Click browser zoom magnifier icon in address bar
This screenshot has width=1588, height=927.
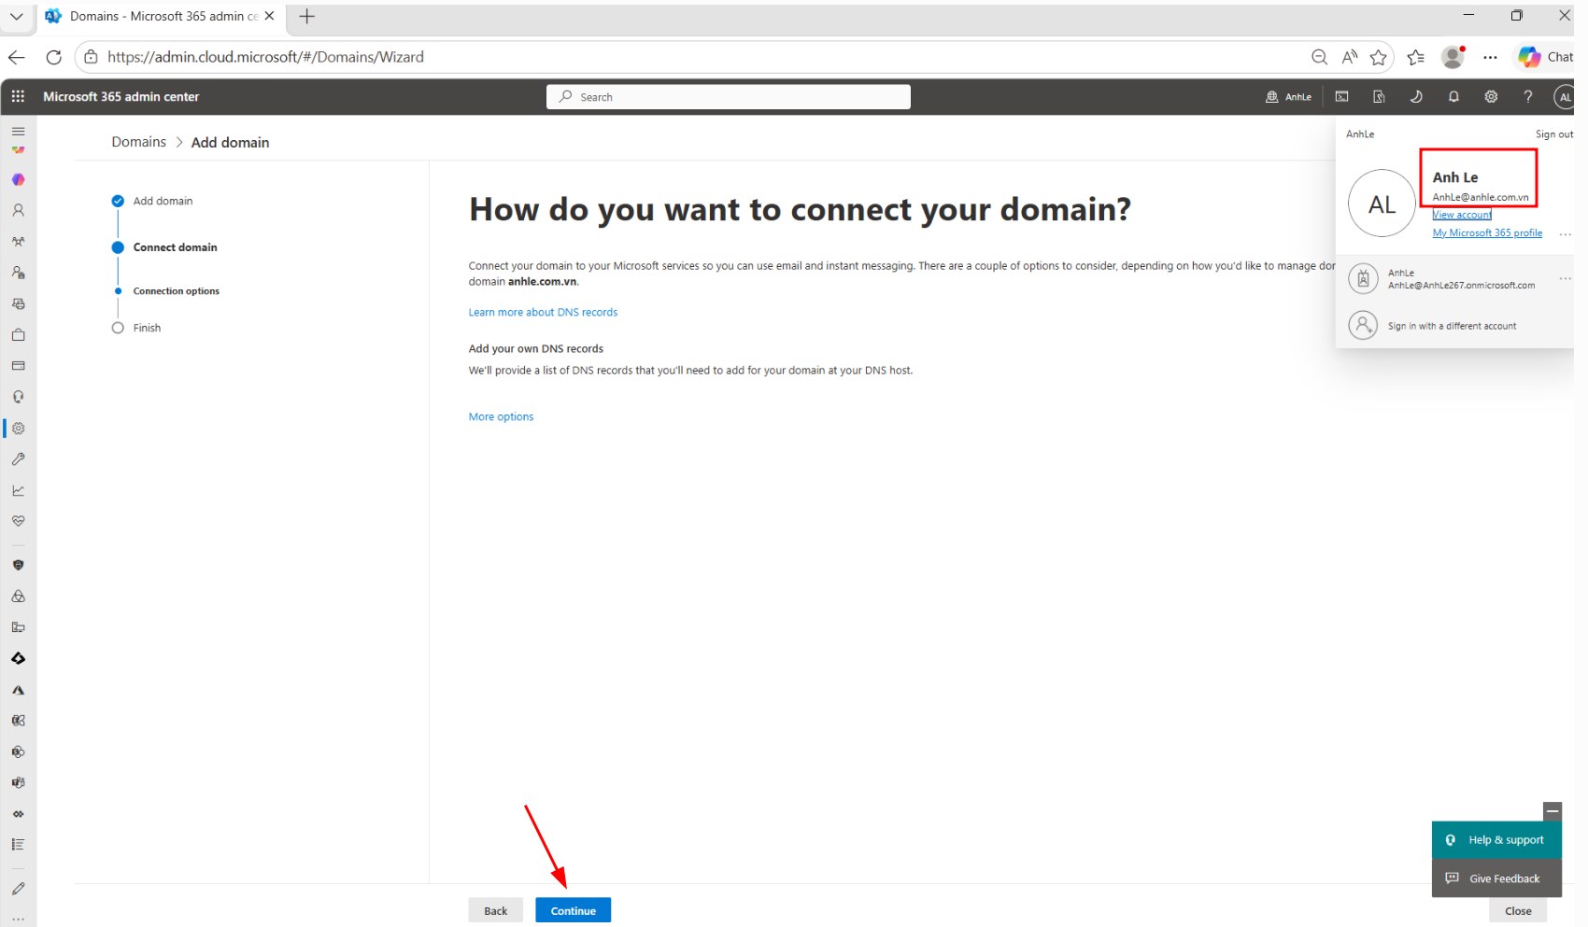click(1319, 57)
